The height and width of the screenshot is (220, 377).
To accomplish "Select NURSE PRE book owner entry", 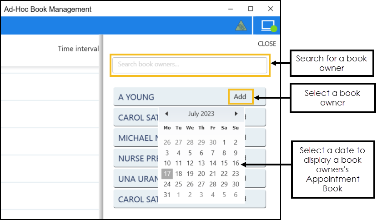I will [x=136, y=158].
